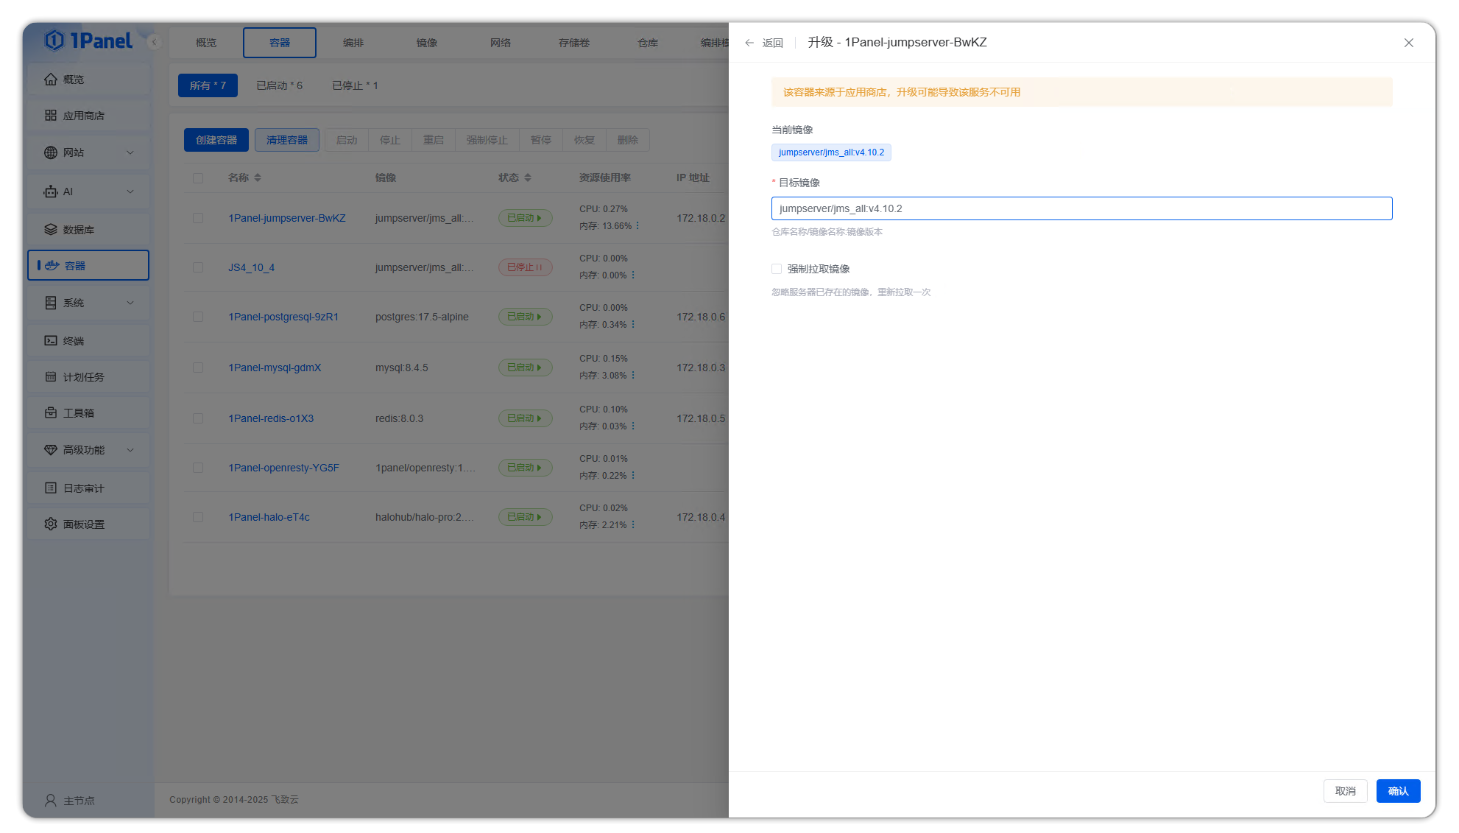The width and height of the screenshot is (1459, 833).
Task: Open the 已停止 status dropdown for JS4_10_4
Action: [x=525, y=267]
